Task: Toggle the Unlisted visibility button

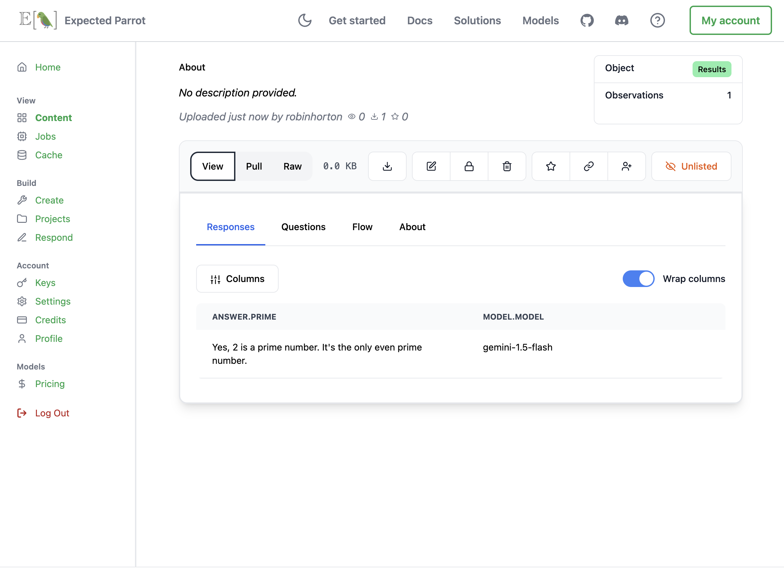Action: coord(691,166)
